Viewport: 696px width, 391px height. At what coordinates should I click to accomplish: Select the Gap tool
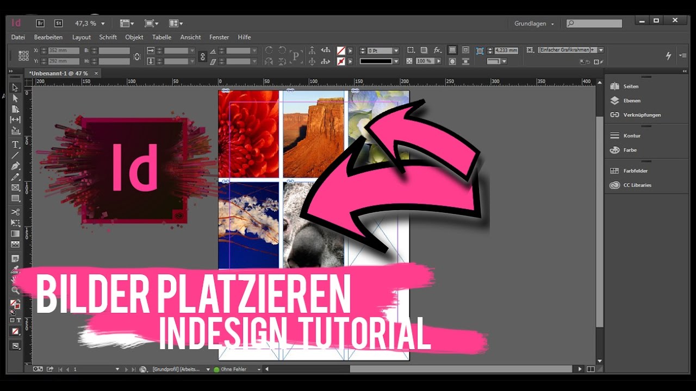click(x=15, y=119)
